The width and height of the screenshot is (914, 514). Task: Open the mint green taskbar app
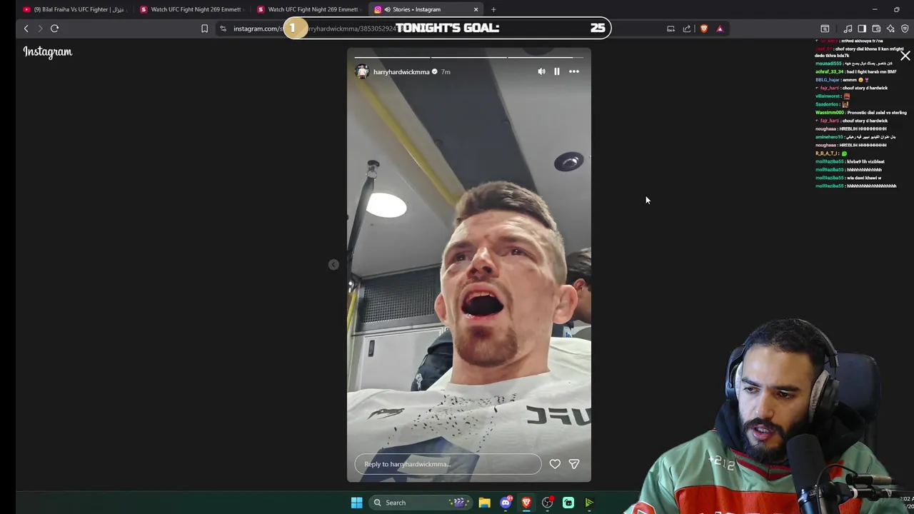point(568,503)
